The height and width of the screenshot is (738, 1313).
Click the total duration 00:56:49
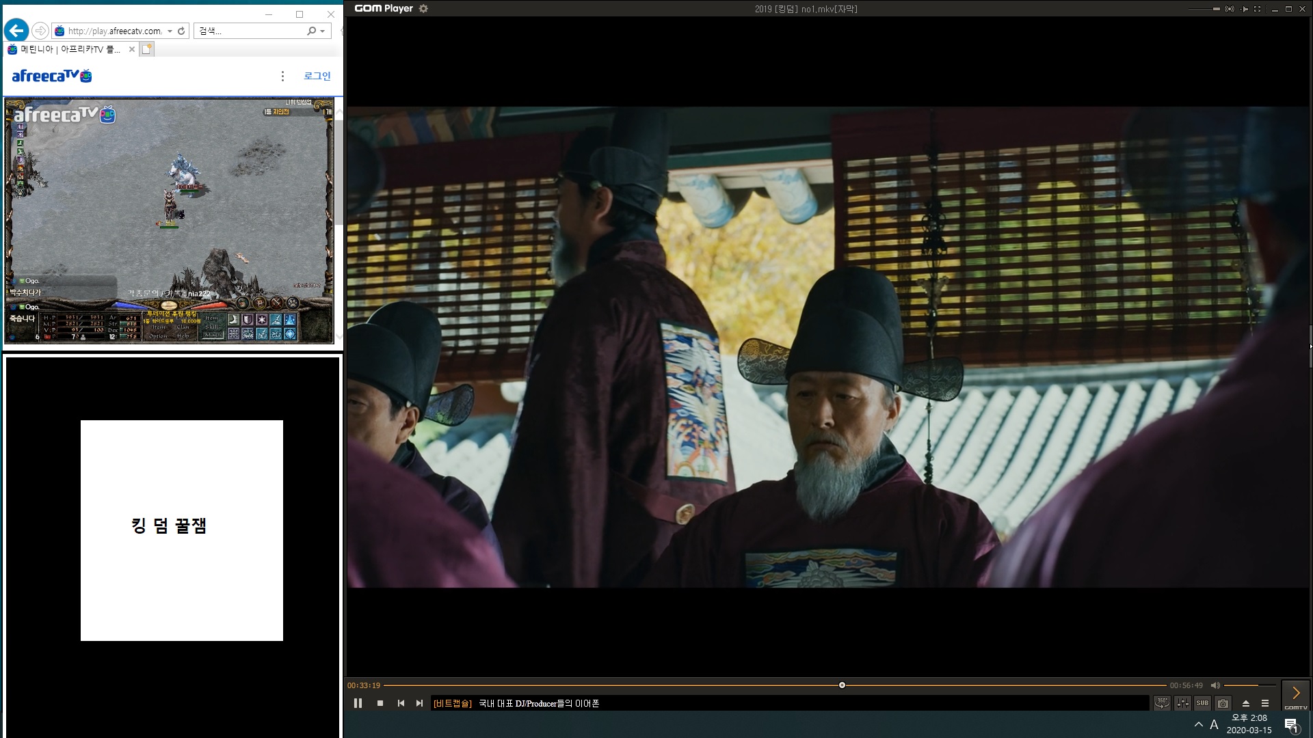pyautogui.click(x=1186, y=685)
